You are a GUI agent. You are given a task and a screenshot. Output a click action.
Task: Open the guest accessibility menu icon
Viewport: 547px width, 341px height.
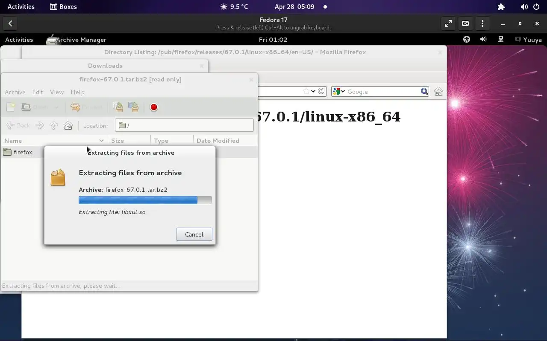(467, 40)
